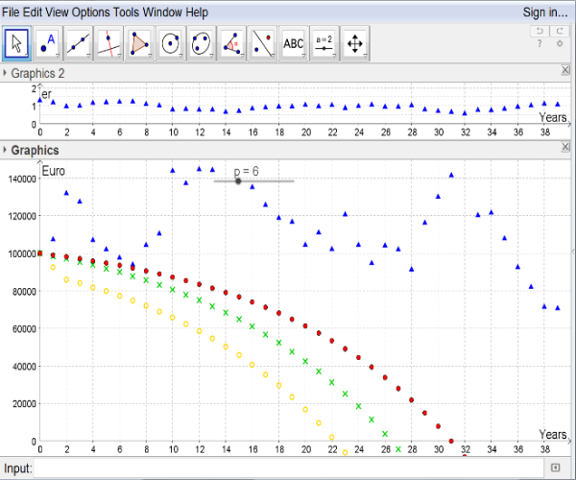Open the View menu
The image size is (576, 480).
(57, 12)
